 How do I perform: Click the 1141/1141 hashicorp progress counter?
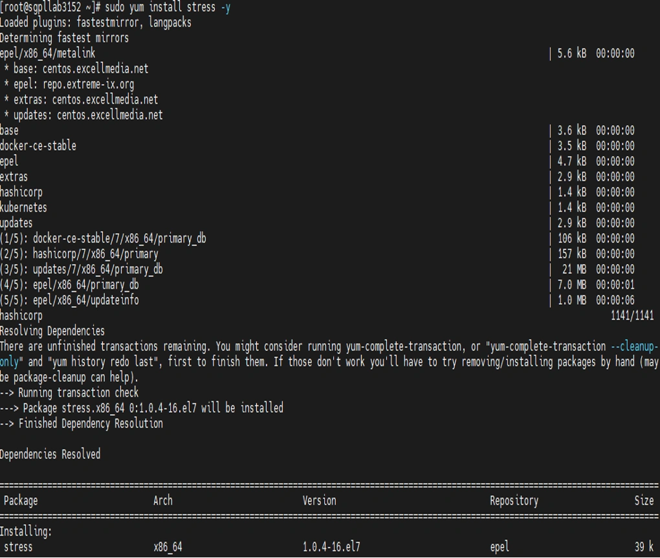632,315
